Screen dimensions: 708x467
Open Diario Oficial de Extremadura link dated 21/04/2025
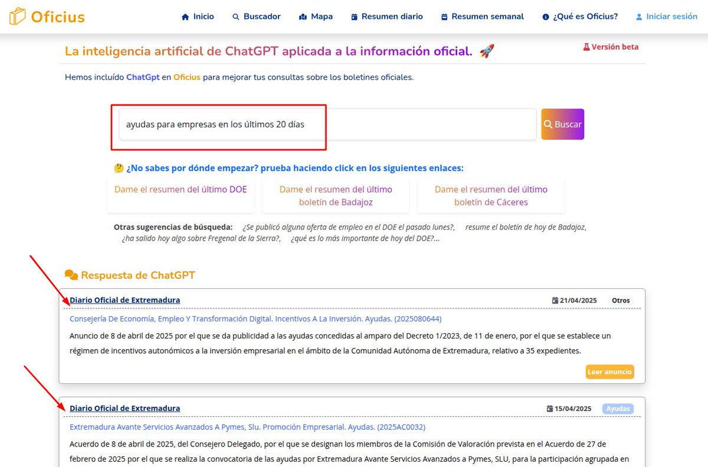[x=125, y=300]
